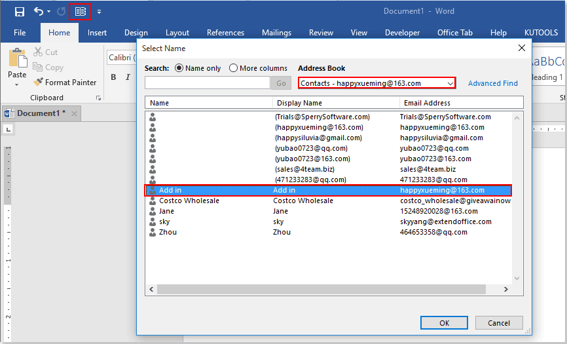Click the Save icon in Quick Access Toolbar
Screen dimensions: 567x344
tap(20, 12)
